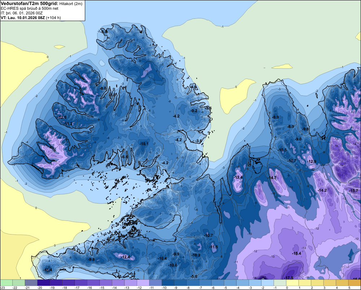Click the -12.0 temperature label

point(62,117)
